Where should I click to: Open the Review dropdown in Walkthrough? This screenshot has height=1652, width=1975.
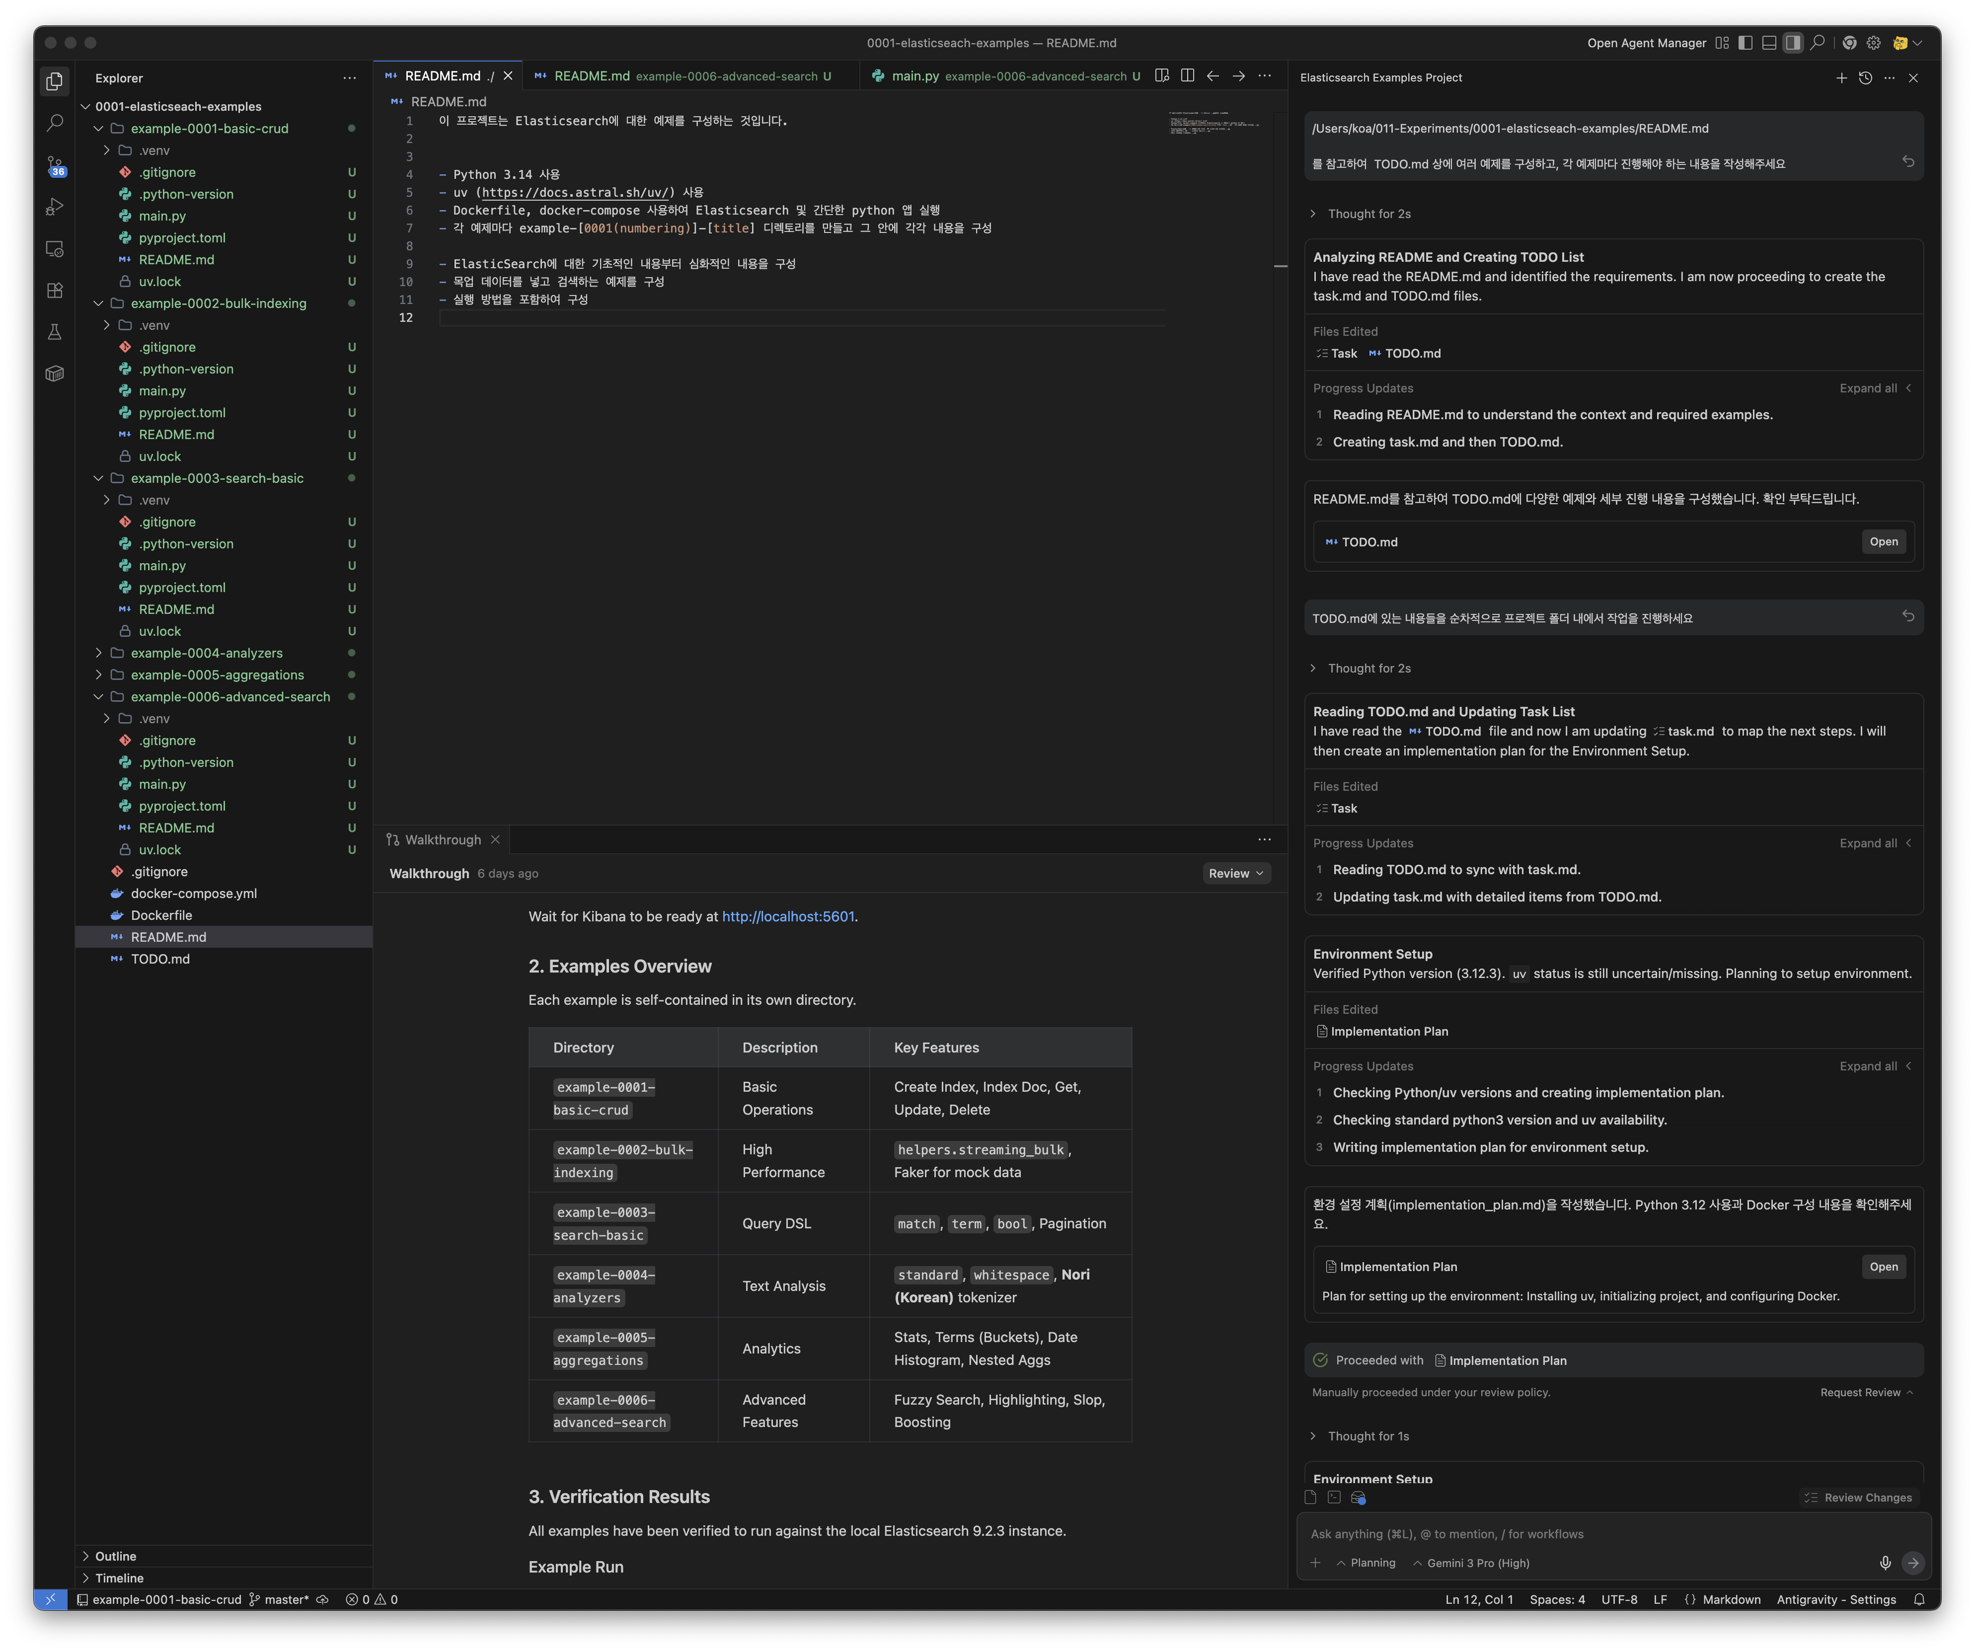(1235, 874)
